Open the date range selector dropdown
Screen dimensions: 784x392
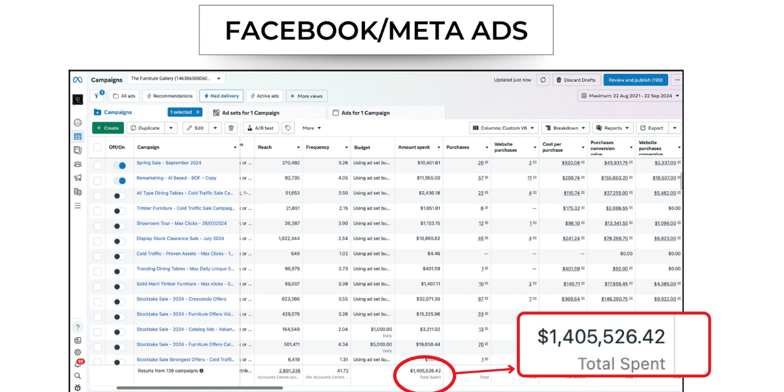coord(630,96)
